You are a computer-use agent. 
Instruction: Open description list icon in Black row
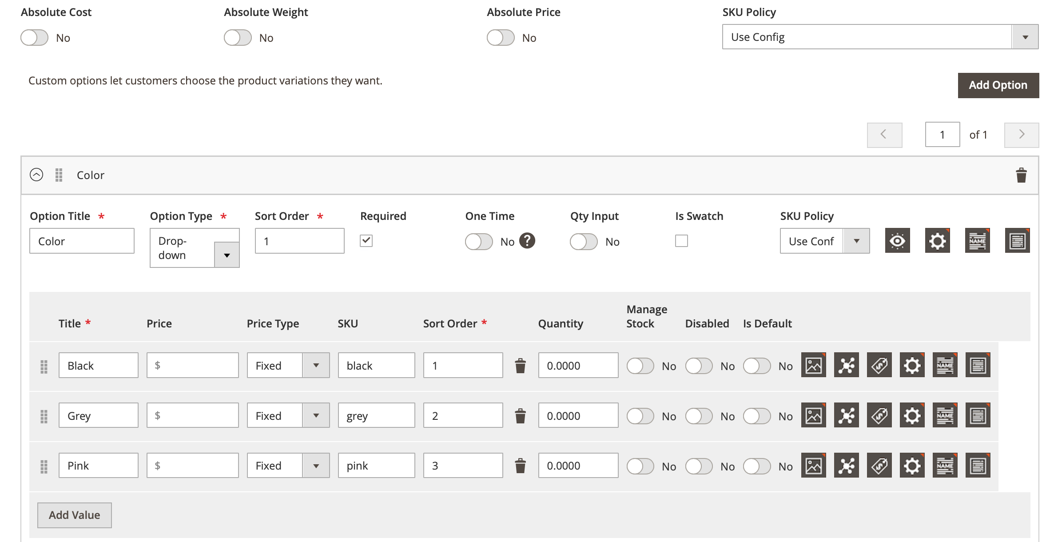[978, 366]
